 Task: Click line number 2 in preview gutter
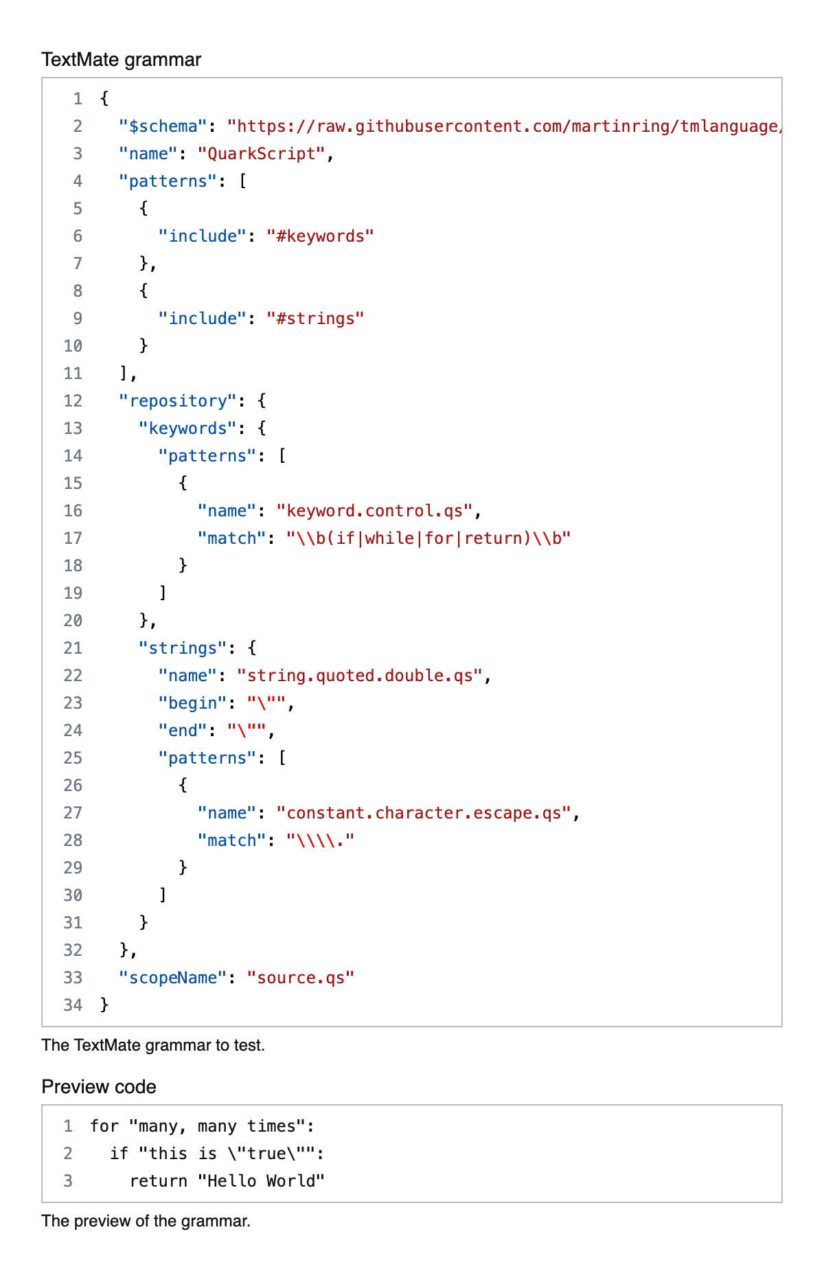click(68, 1154)
